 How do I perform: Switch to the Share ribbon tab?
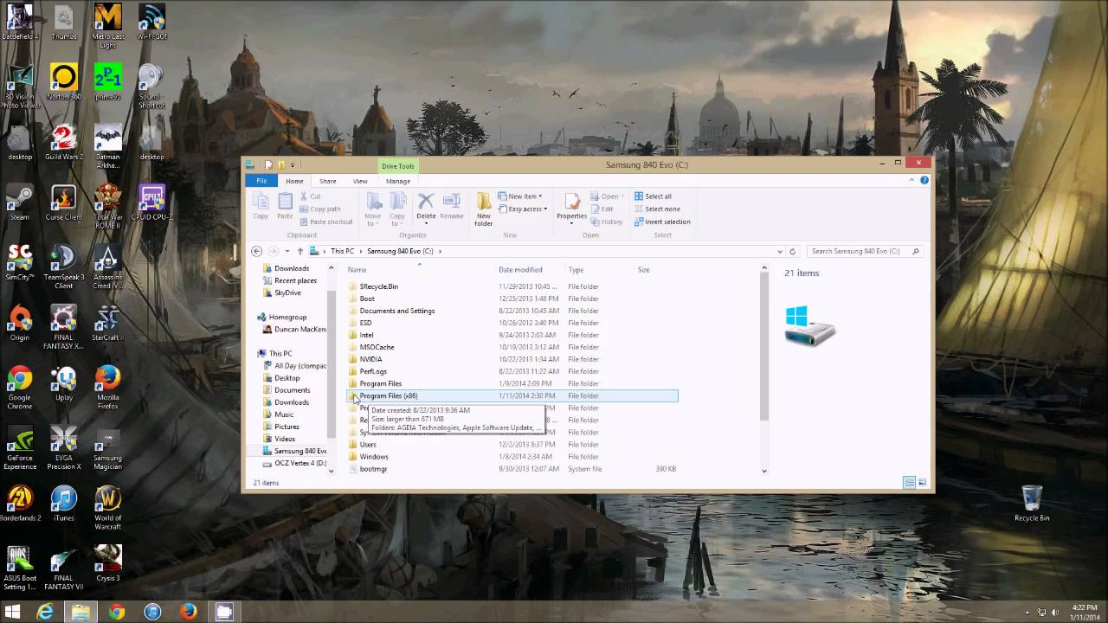pyautogui.click(x=327, y=181)
